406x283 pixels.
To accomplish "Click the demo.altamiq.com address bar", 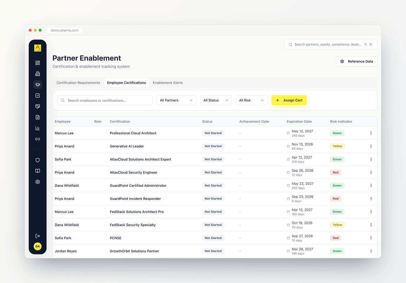I will 65,30.
